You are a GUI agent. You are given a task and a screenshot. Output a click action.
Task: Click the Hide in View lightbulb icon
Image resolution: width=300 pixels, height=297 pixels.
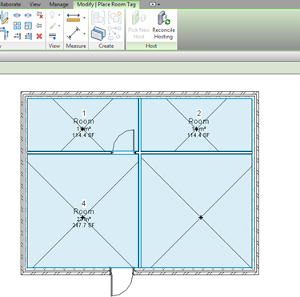pyautogui.click(x=52, y=15)
